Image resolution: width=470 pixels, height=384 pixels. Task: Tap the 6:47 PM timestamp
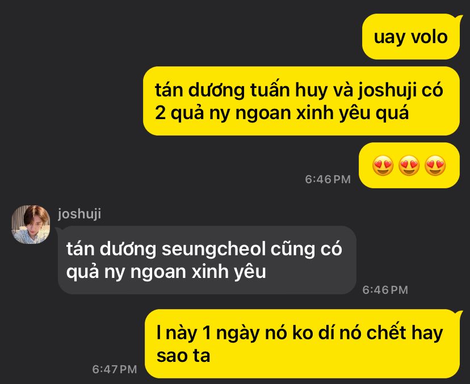115,369
